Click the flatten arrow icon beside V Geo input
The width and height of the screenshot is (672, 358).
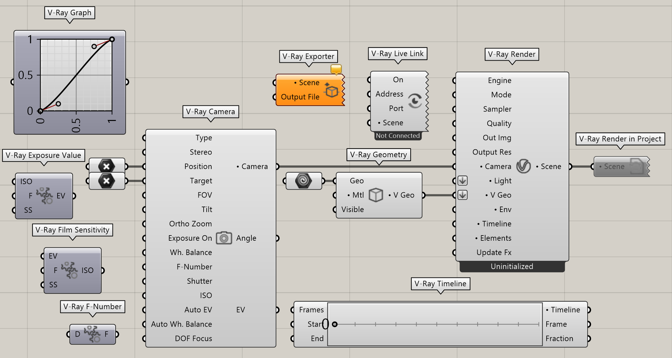pos(463,195)
